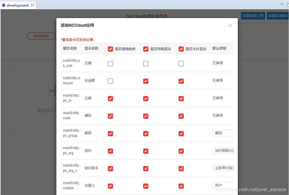Uncheck query condition for mainEntity.code

point(110,116)
